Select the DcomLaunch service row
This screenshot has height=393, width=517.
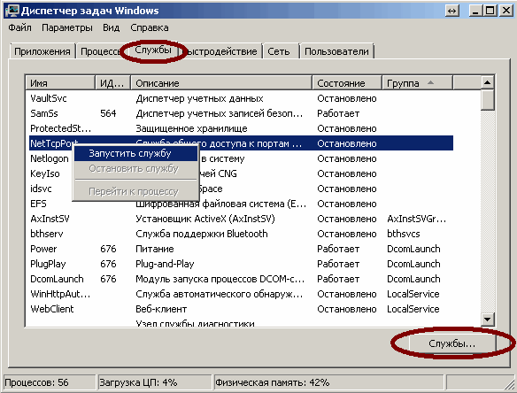[x=241, y=279]
